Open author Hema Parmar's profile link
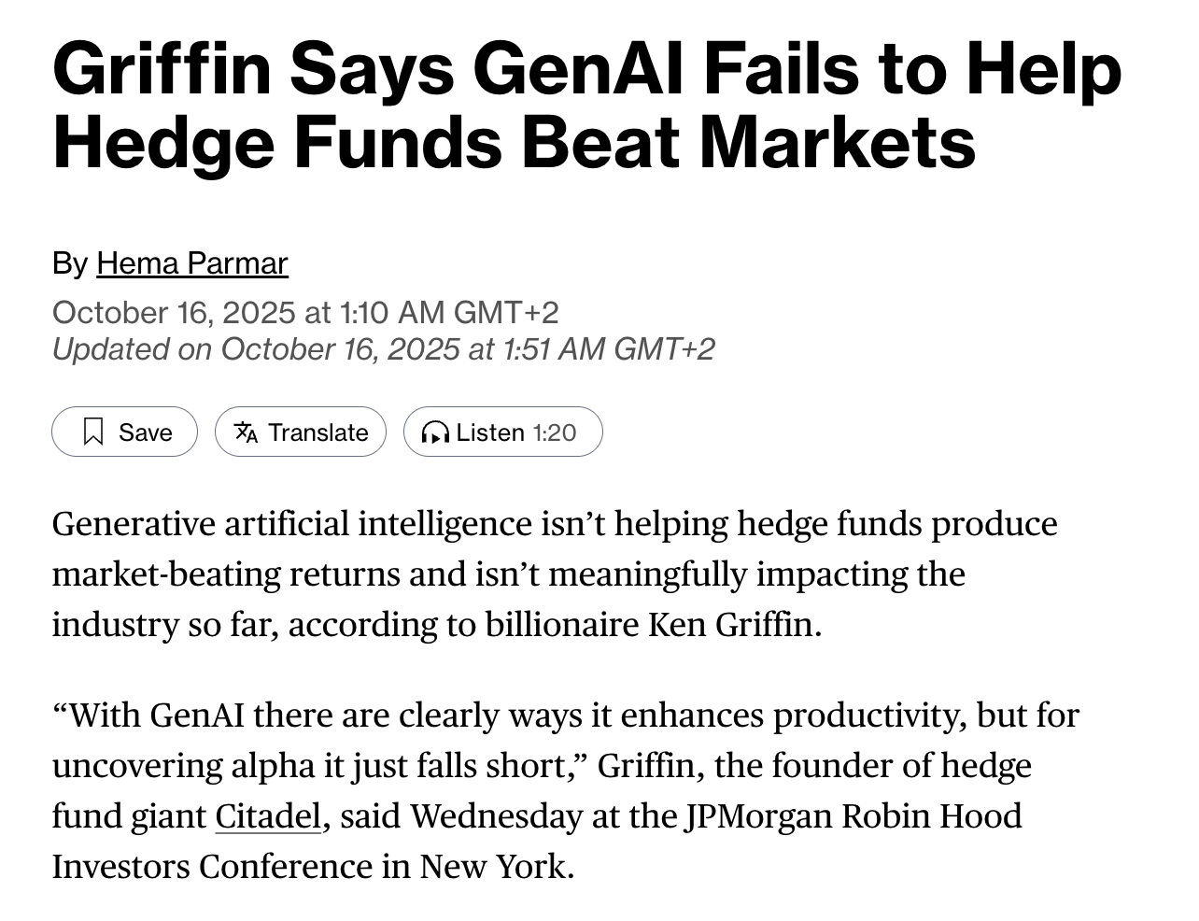The height and width of the screenshot is (921, 1199). coord(191,263)
